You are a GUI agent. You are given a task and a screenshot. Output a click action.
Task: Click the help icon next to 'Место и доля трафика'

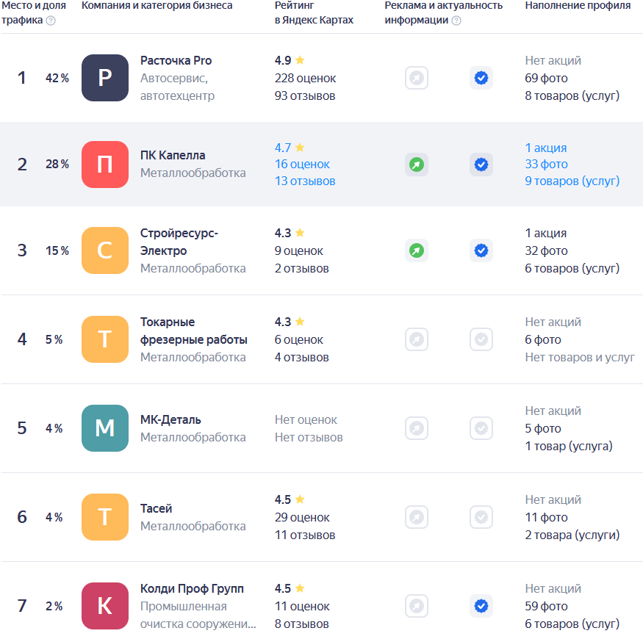point(51,21)
